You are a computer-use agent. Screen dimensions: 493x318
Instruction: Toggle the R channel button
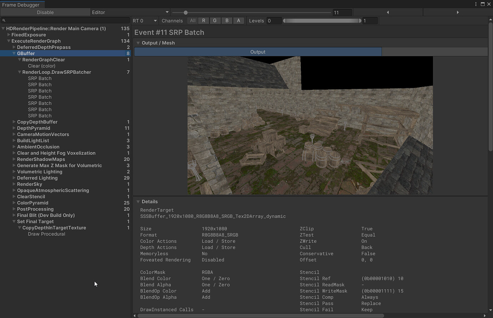(x=204, y=21)
